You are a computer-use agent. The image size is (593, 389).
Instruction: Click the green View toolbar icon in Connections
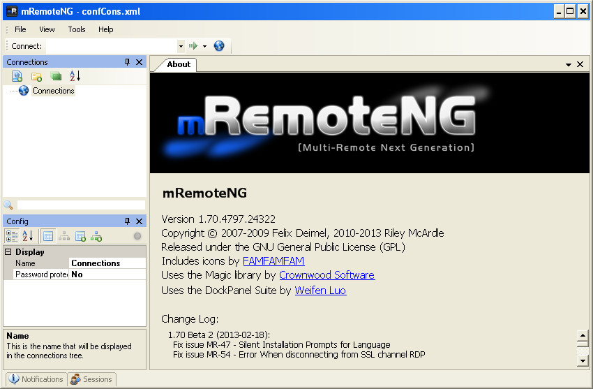coord(56,76)
